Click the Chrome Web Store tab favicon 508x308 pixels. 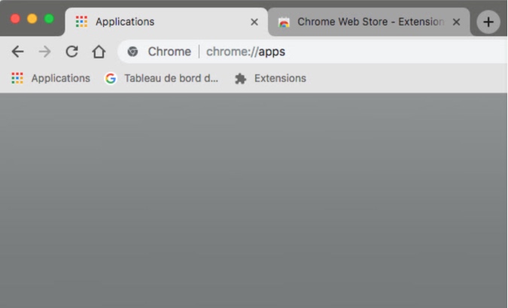click(284, 22)
